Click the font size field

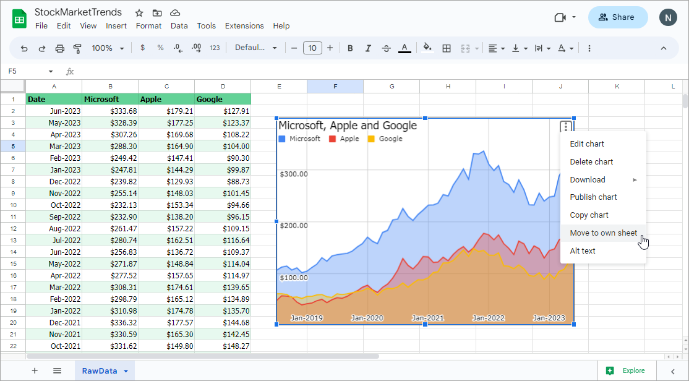pyautogui.click(x=312, y=48)
